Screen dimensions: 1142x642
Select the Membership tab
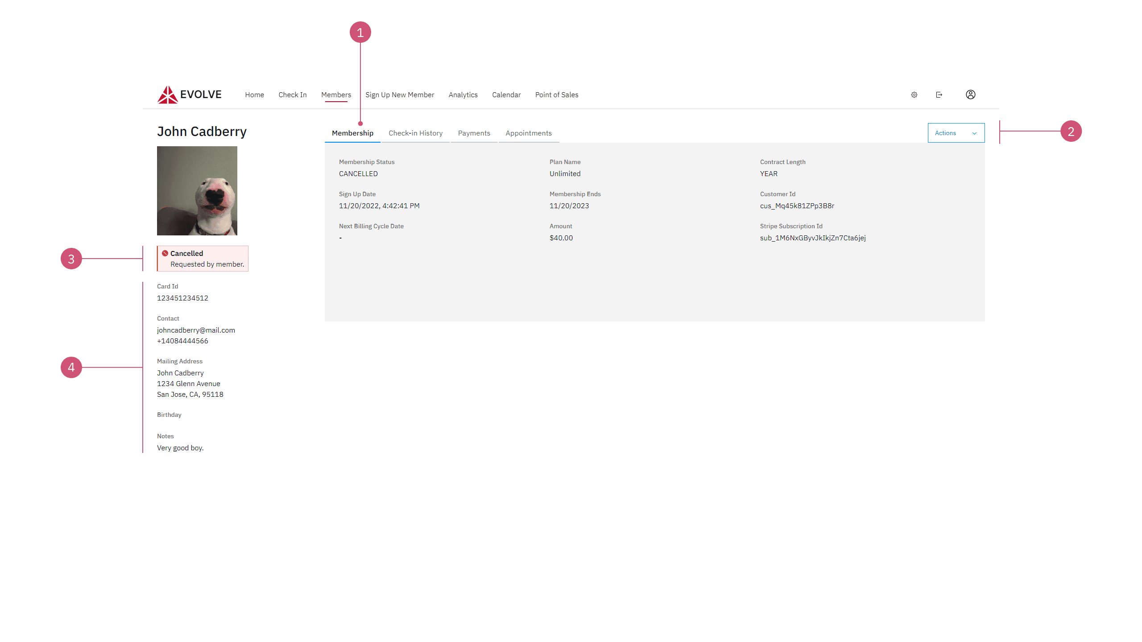point(352,133)
